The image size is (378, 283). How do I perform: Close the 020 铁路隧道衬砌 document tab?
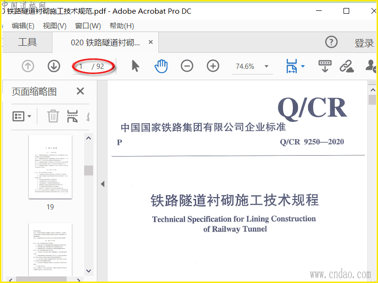(151, 42)
